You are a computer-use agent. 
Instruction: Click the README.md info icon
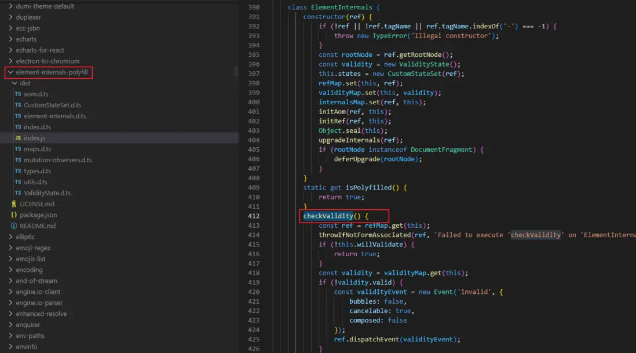14,226
